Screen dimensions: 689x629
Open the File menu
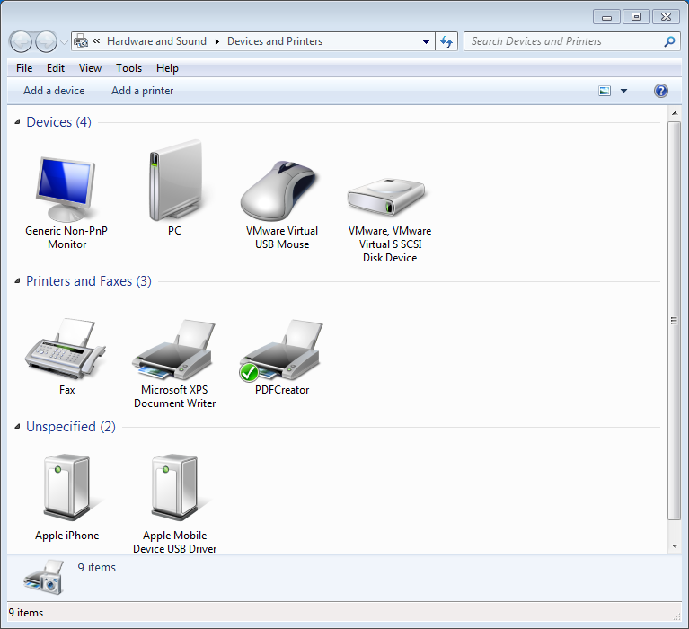pos(24,68)
